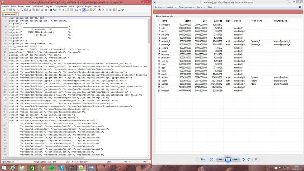The height and width of the screenshot is (171, 304).
Task: Click the Cut scissors icon in Notepad++
Action: (x=30, y=10)
